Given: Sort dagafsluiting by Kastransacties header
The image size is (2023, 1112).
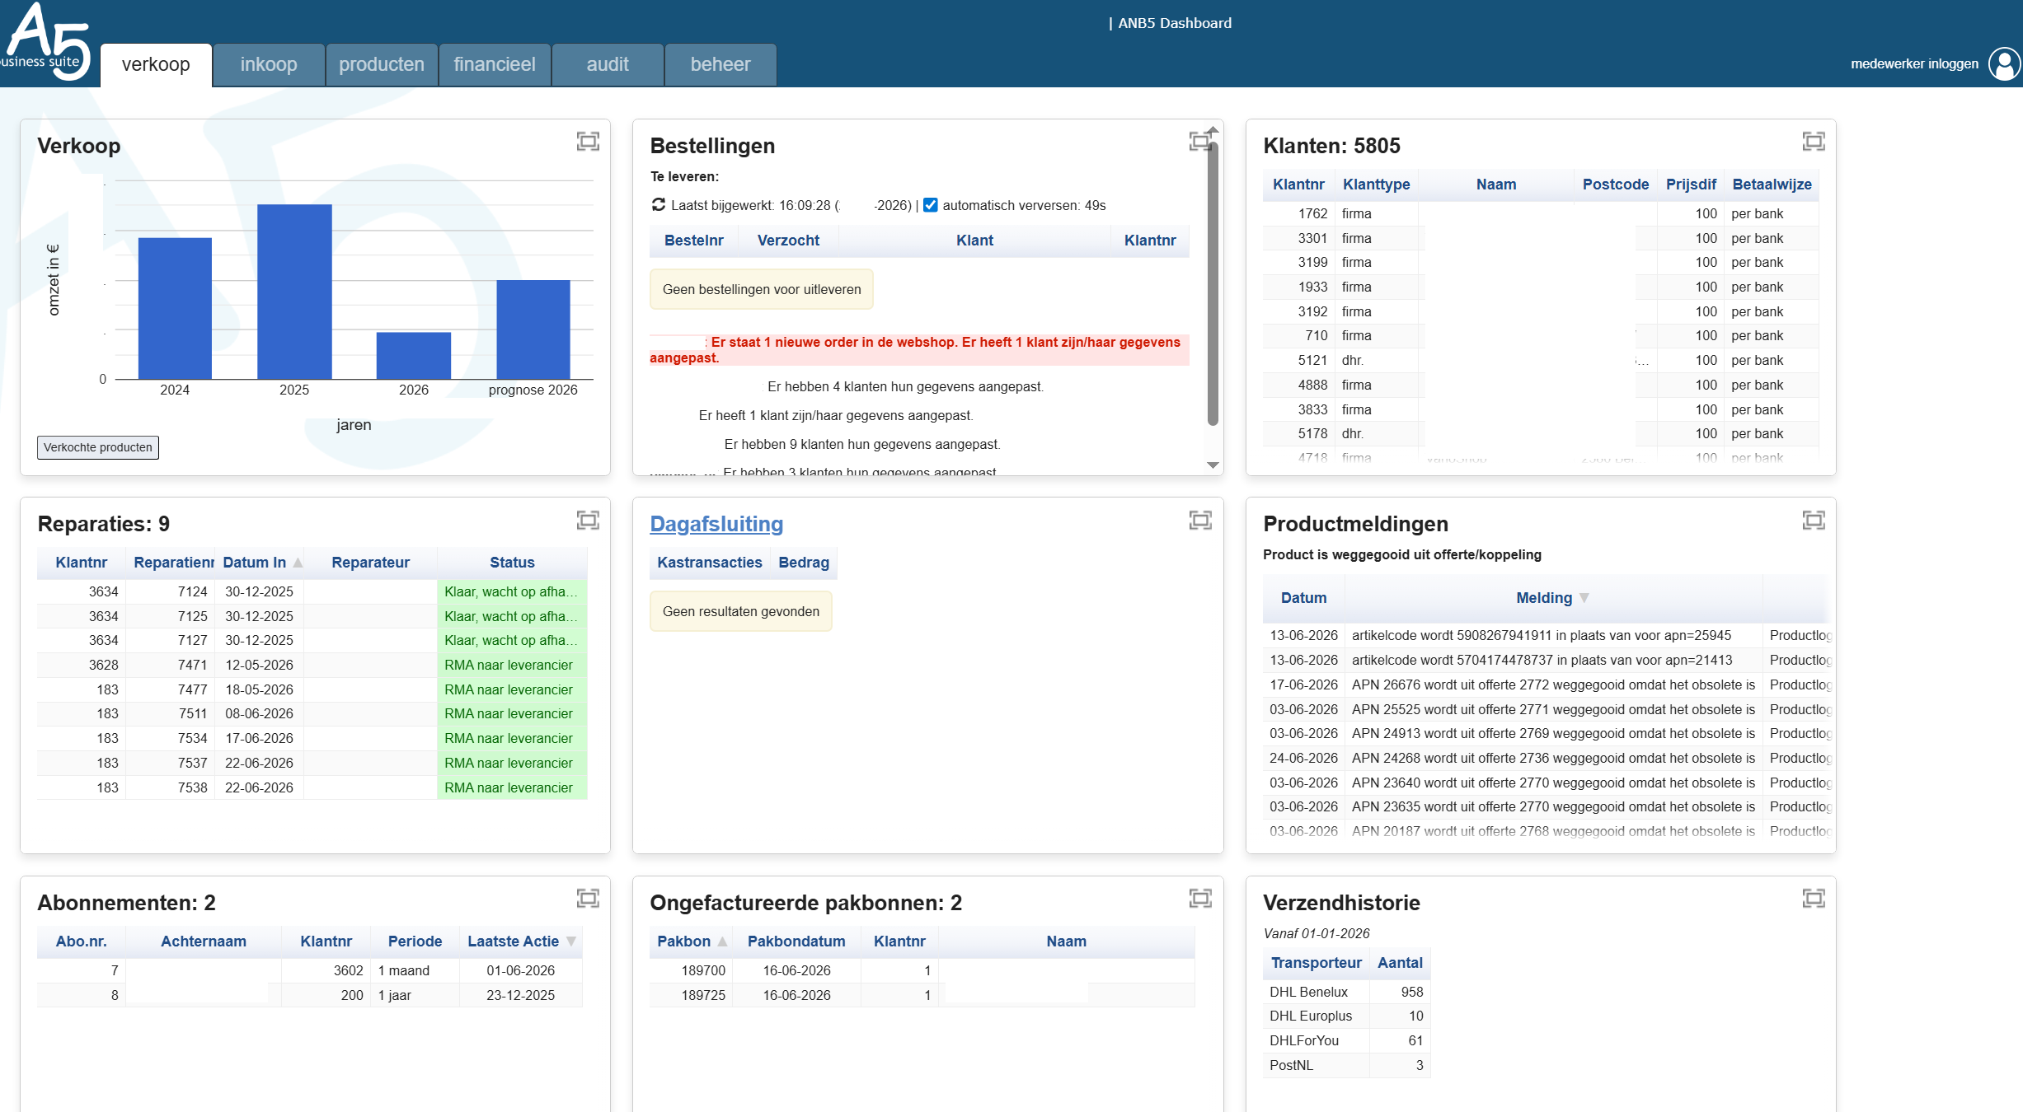Looking at the screenshot, I should click(x=709, y=563).
